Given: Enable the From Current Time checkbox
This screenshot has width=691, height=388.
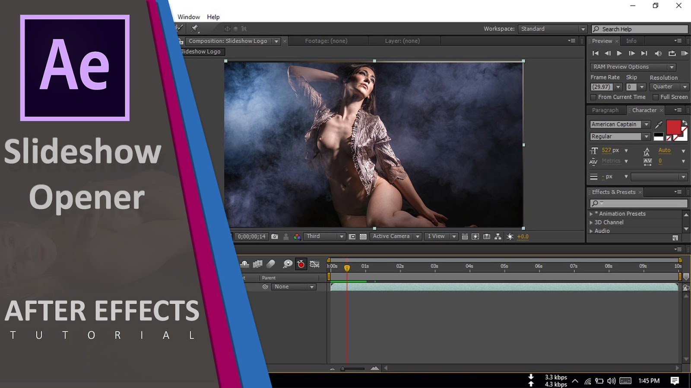Looking at the screenshot, I should pos(594,97).
